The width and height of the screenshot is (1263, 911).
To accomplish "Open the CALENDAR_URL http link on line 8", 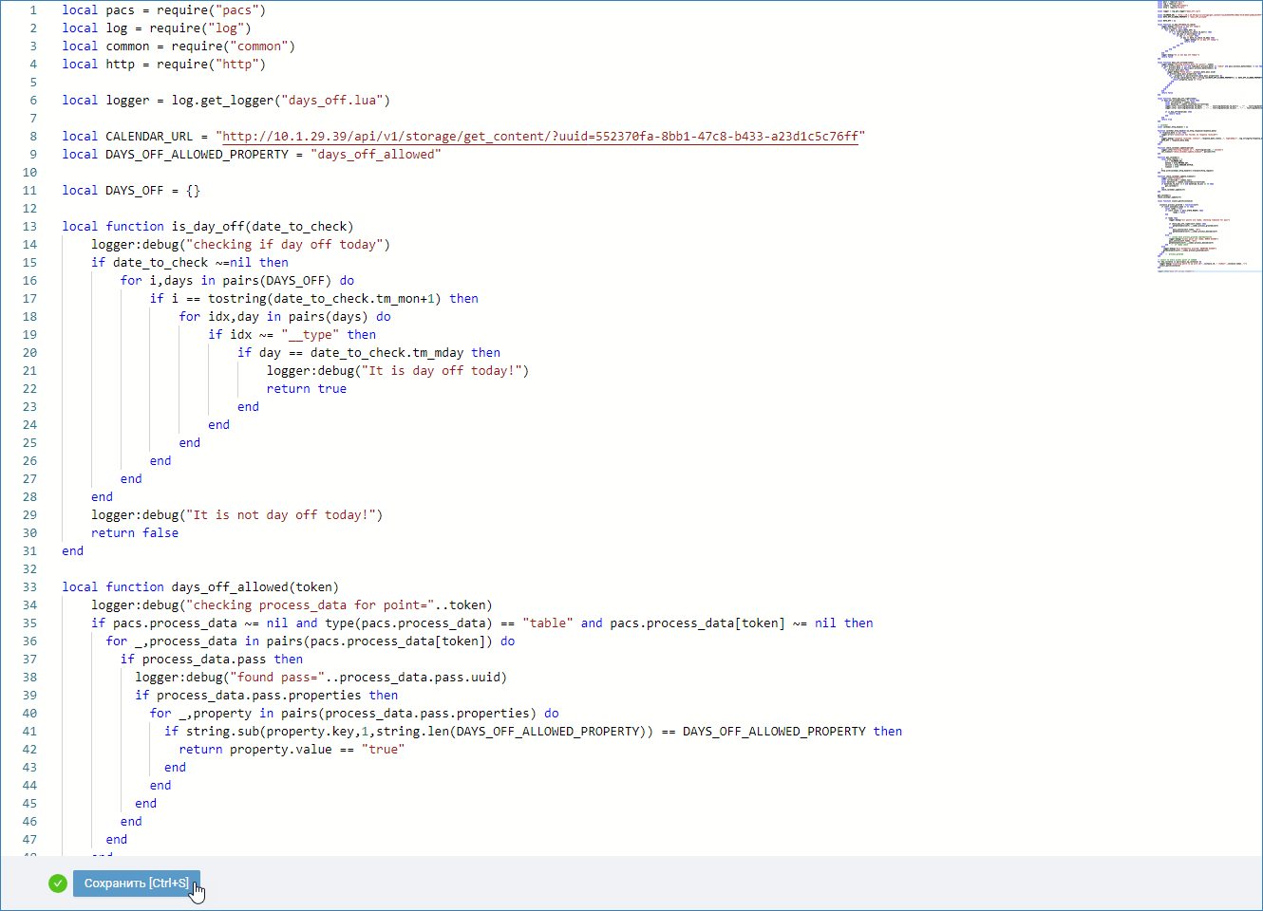I will pyautogui.click(x=539, y=137).
